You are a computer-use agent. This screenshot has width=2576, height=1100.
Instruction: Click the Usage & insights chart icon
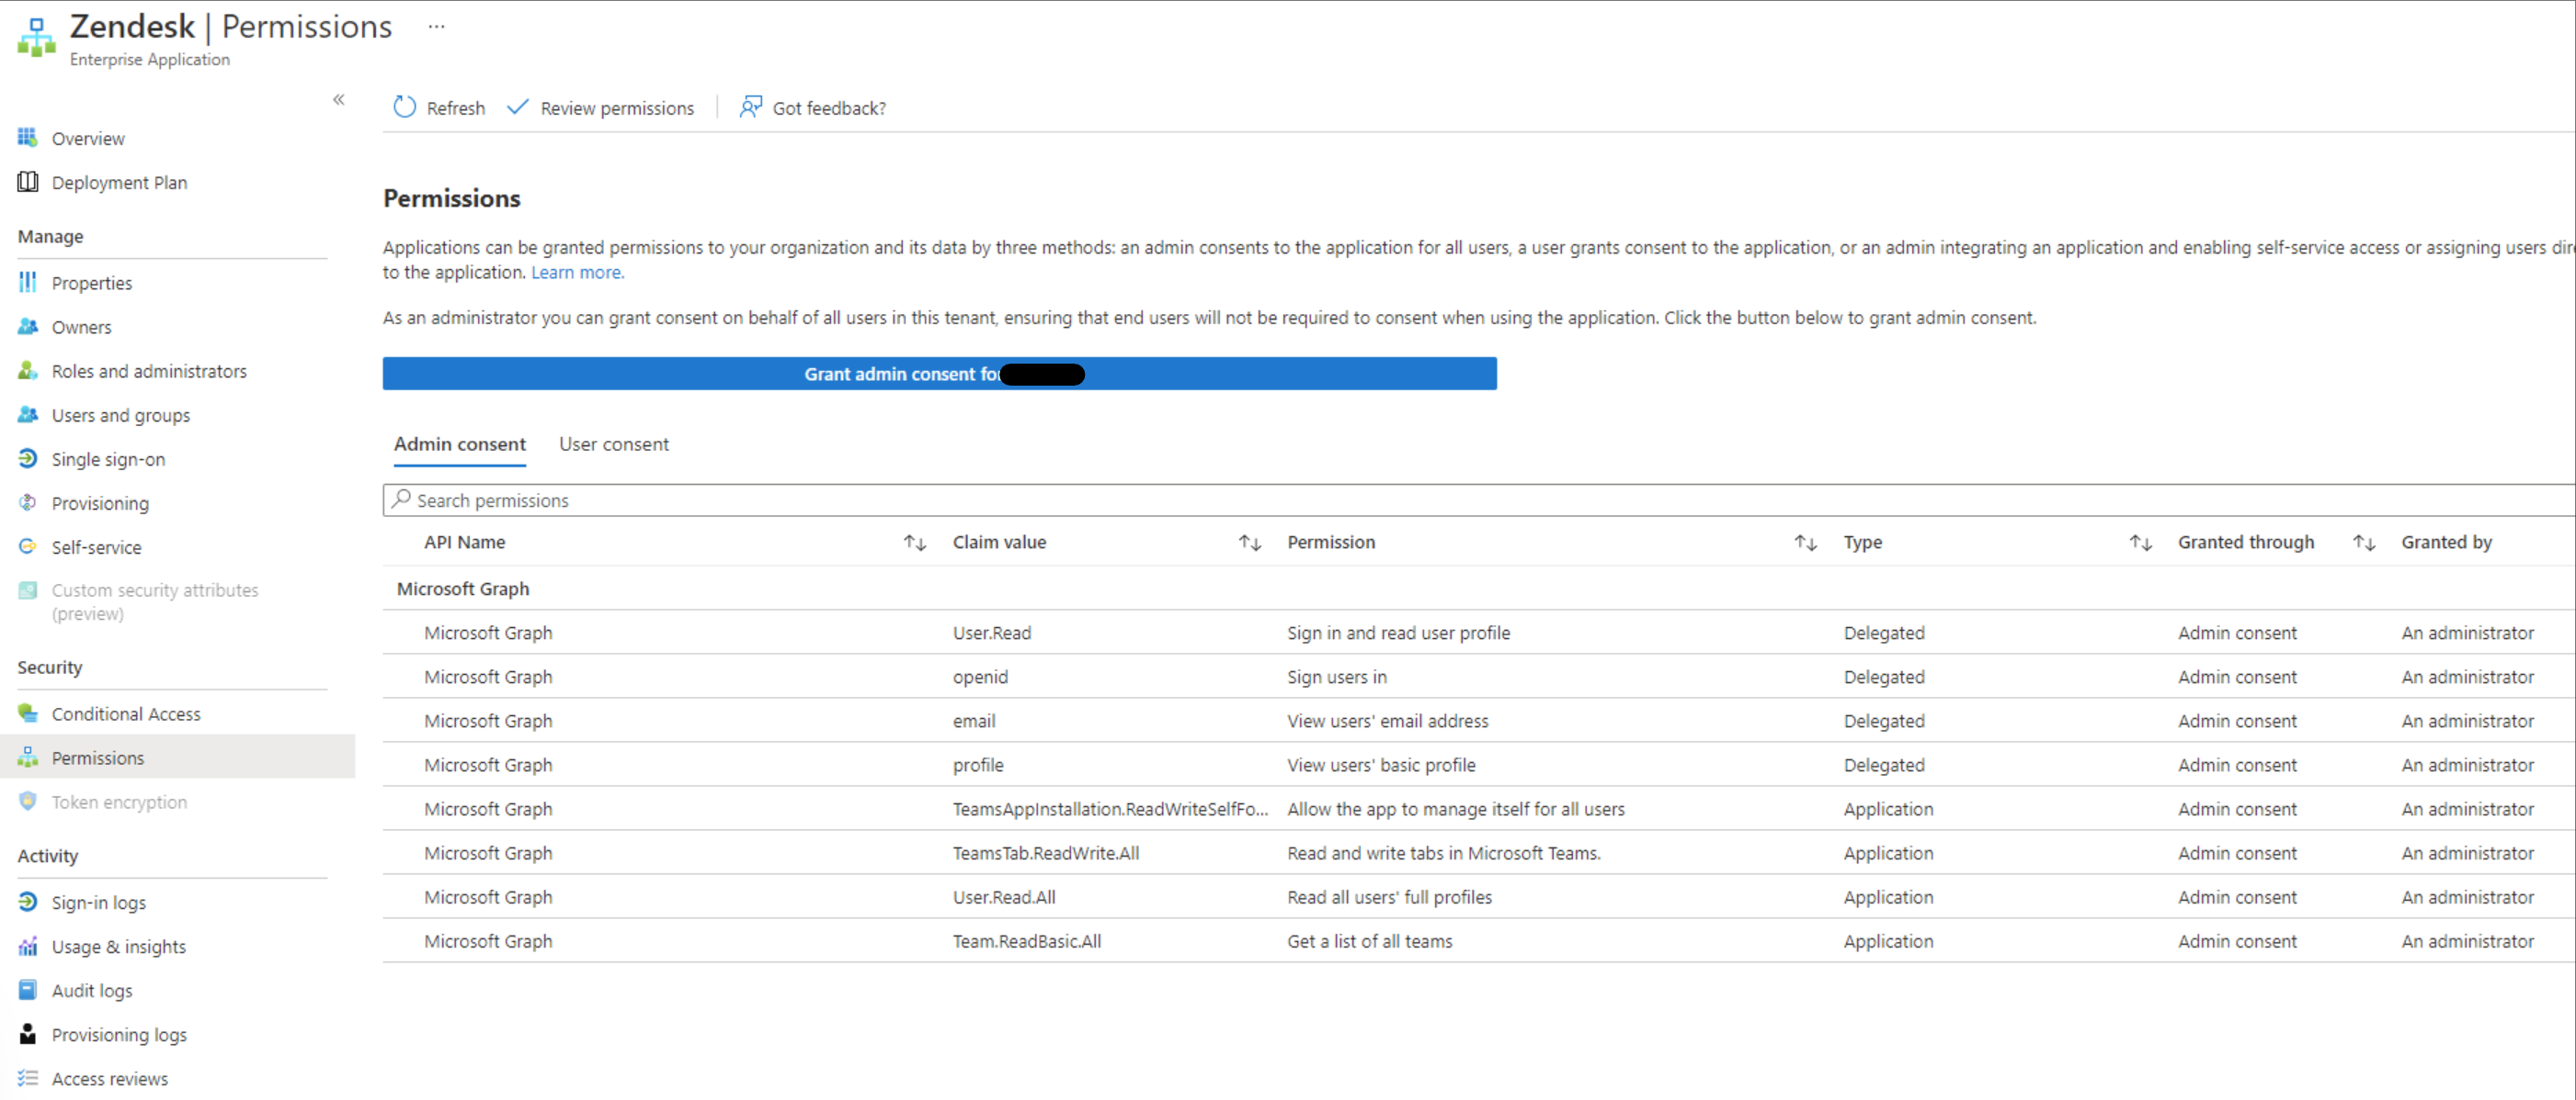pyautogui.click(x=27, y=946)
